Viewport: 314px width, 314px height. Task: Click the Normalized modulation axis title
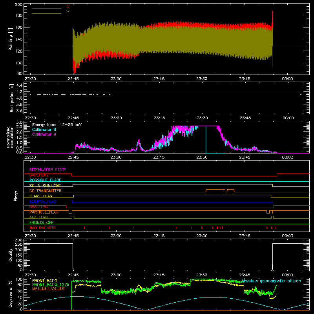click(10, 137)
